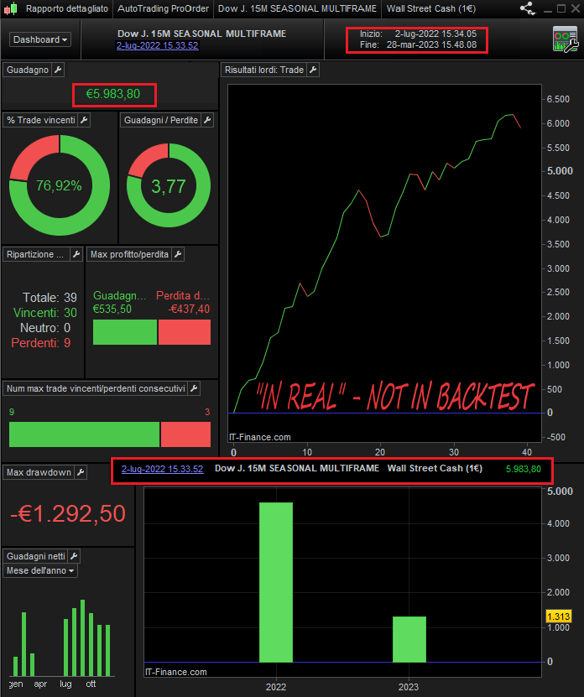
Task: Click the Vincenti: 30 row
Action: (45, 313)
